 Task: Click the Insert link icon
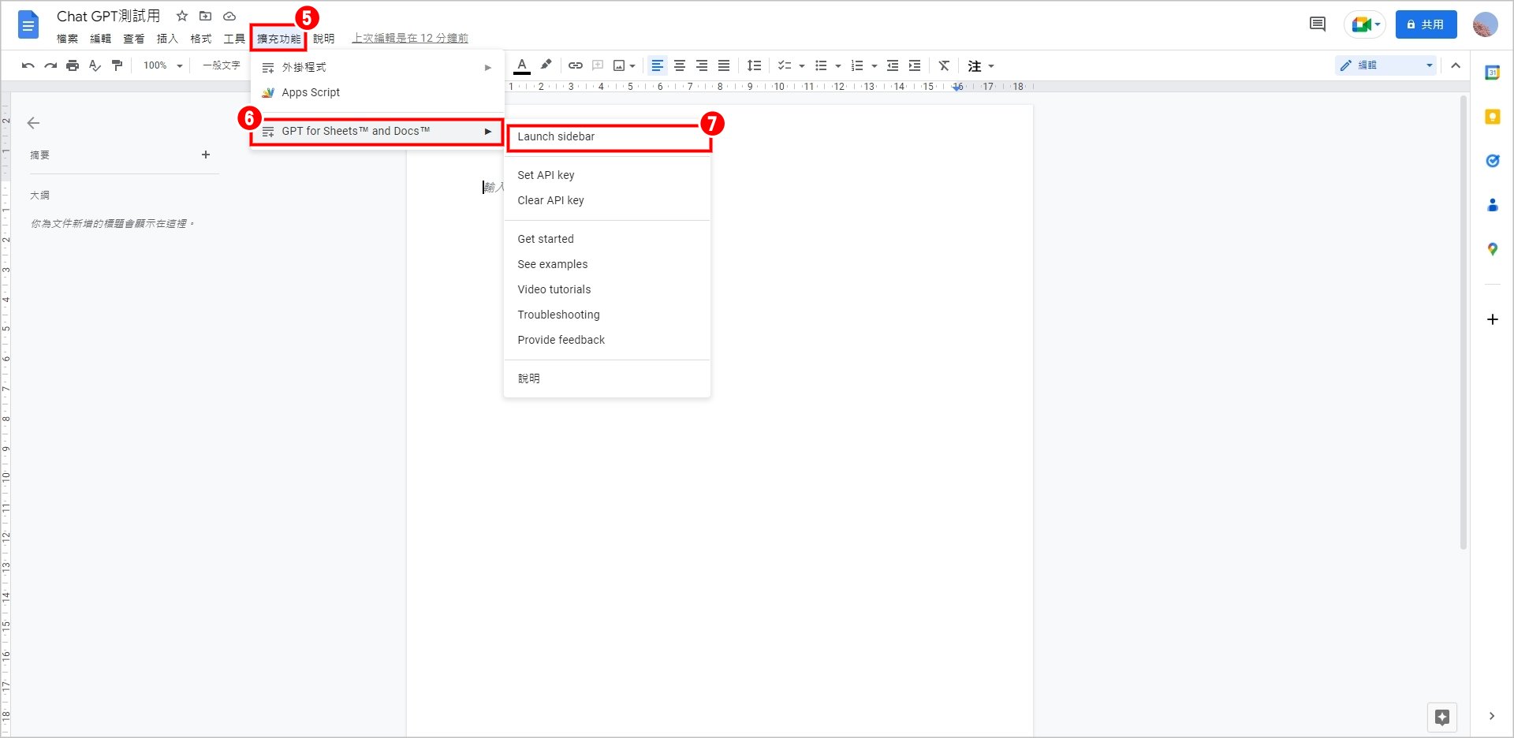coord(576,65)
